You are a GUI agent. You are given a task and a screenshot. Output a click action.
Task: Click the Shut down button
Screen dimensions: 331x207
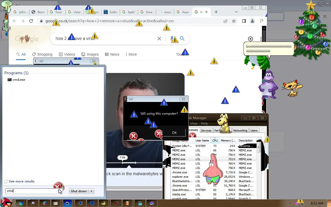click(79, 191)
